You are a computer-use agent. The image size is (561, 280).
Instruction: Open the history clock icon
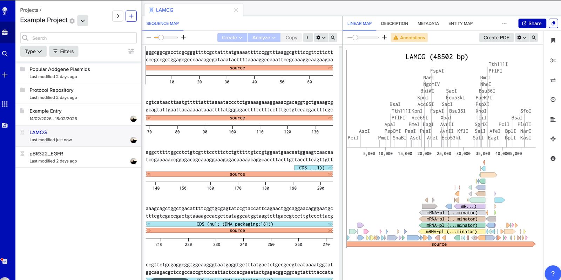click(x=553, y=100)
